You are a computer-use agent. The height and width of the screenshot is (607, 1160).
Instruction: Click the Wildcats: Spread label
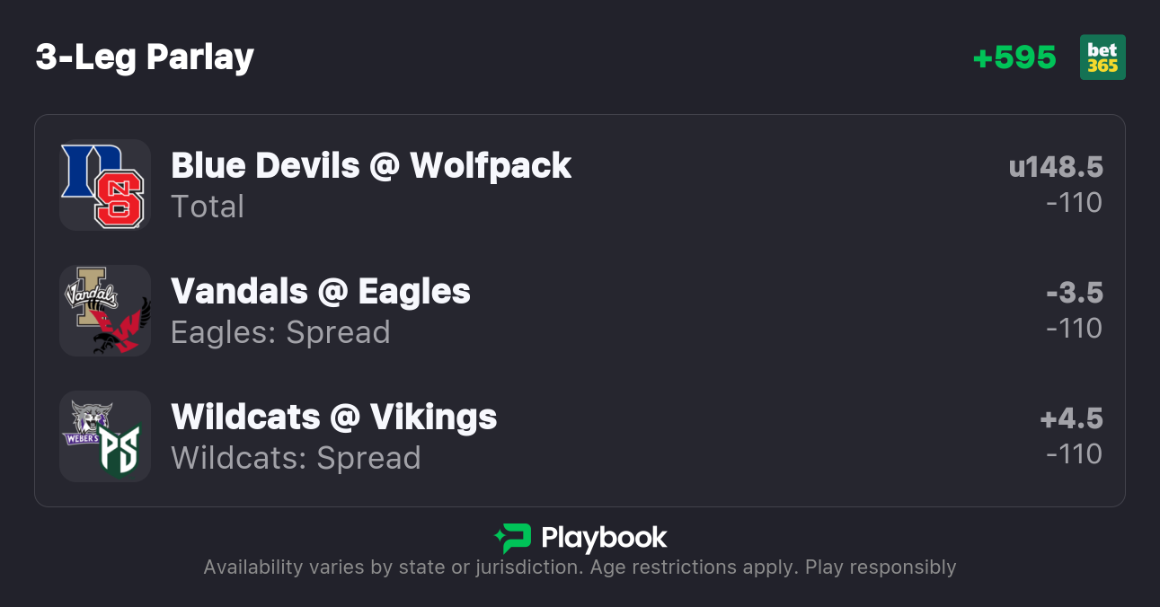coord(296,458)
